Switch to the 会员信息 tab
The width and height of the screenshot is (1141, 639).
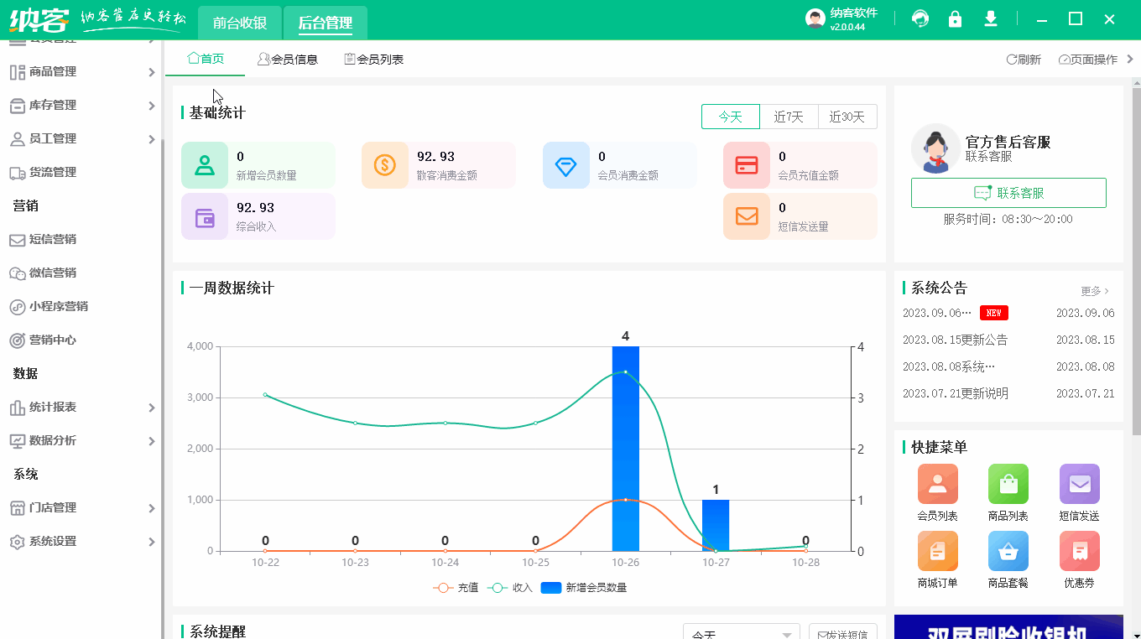288,59
